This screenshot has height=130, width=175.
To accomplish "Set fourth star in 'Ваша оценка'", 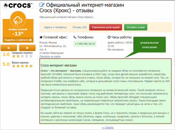I will pos(27,66).
